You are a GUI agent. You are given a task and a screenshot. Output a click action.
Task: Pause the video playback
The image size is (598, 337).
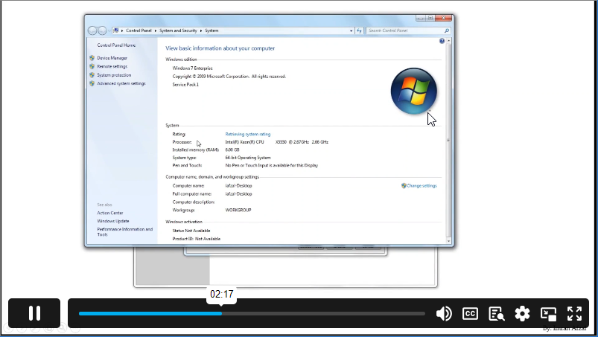34,313
